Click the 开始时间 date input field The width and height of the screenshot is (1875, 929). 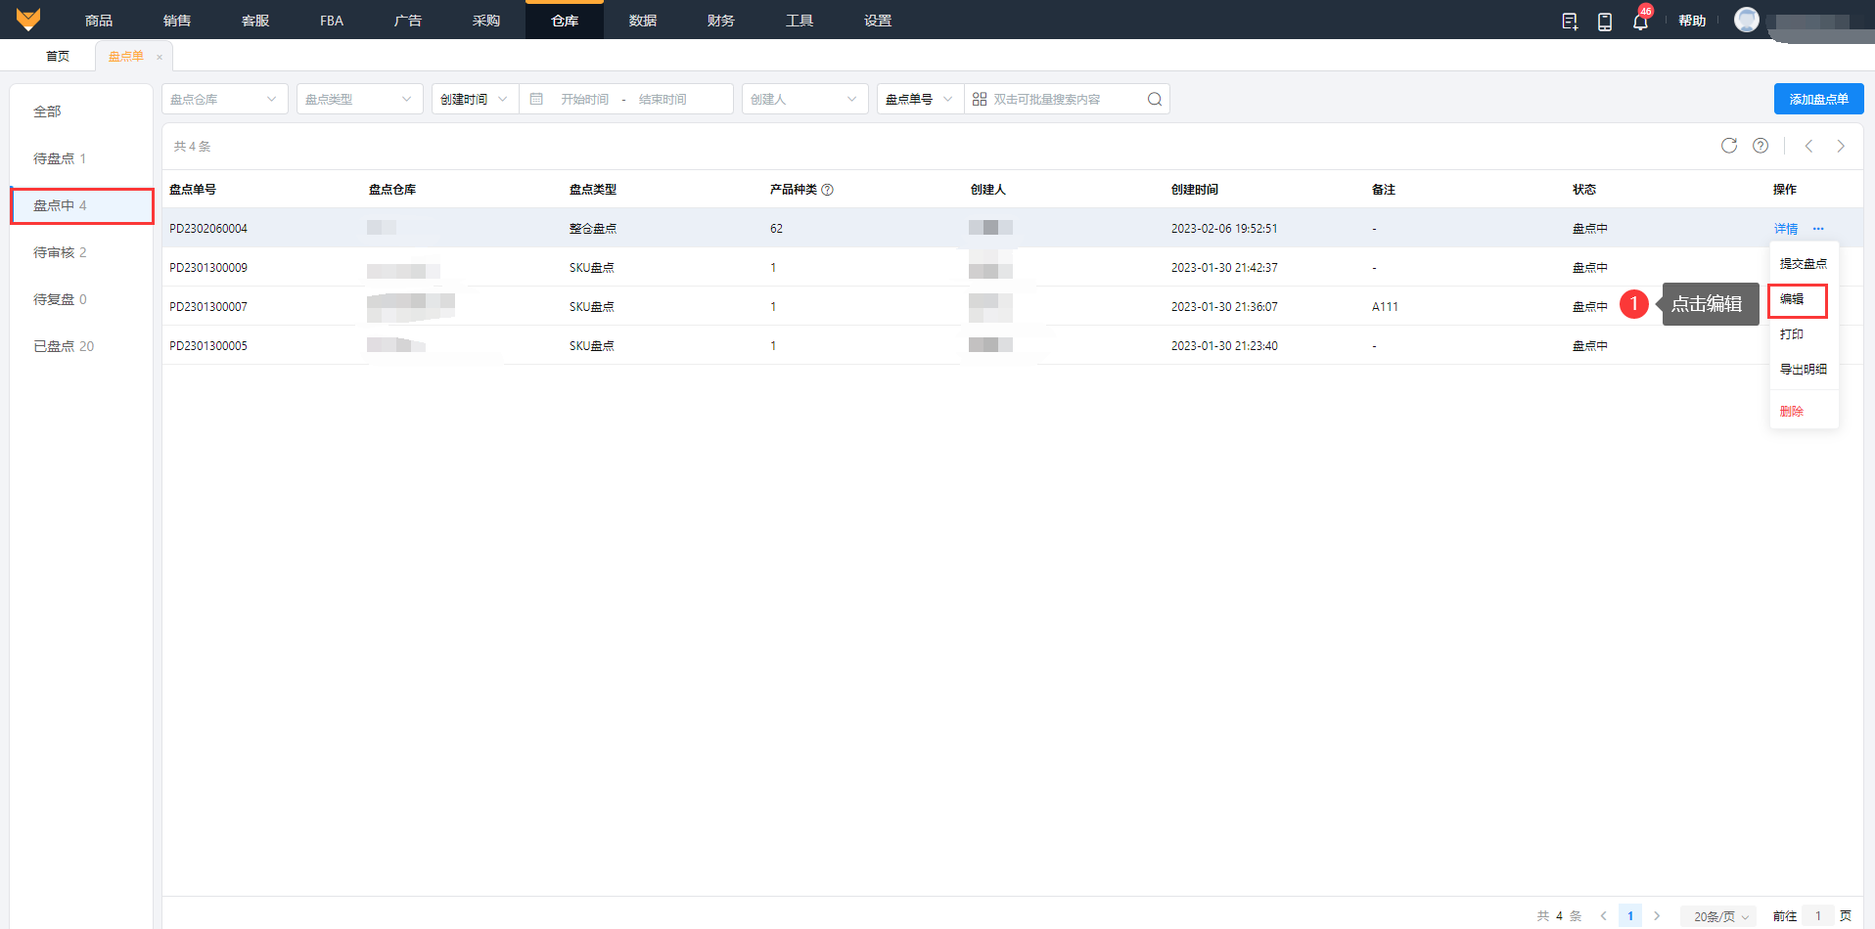click(584, 99)
